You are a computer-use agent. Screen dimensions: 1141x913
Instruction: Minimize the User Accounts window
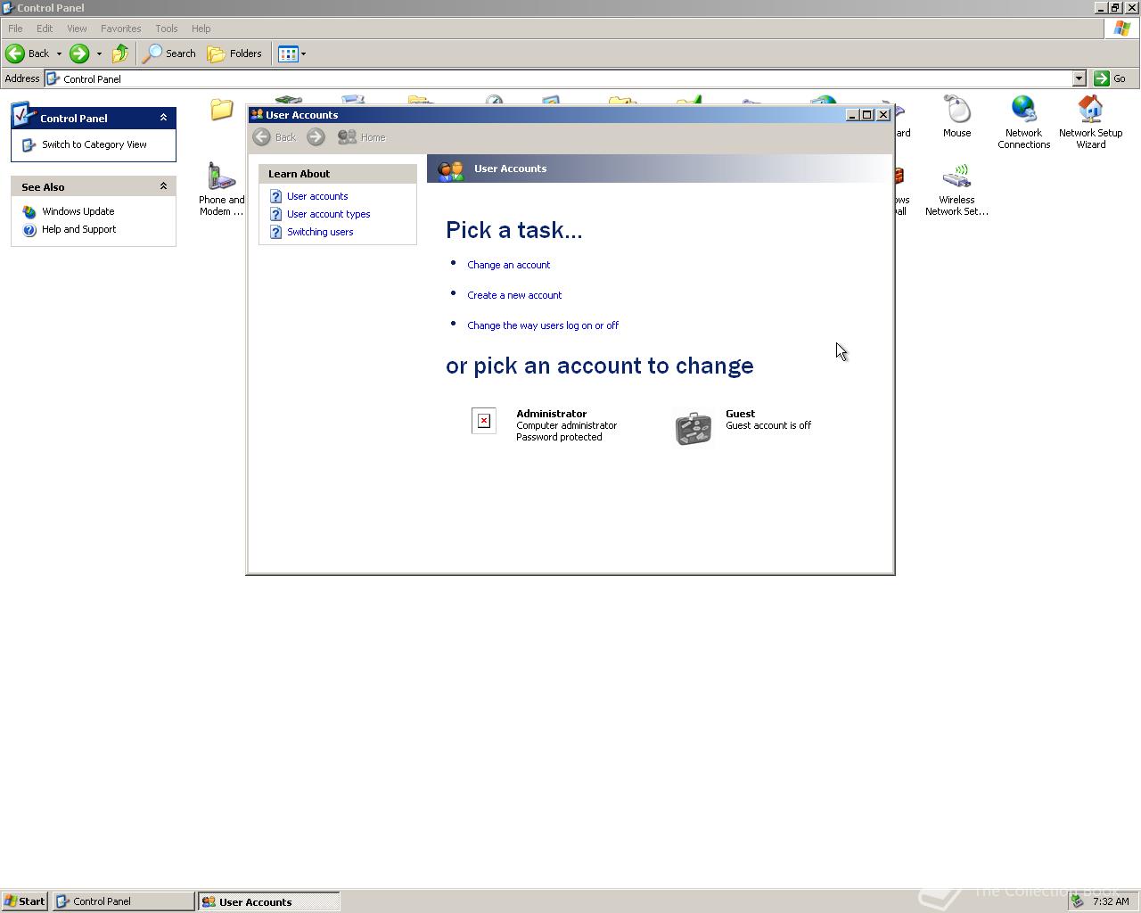[x=852, y=114]
